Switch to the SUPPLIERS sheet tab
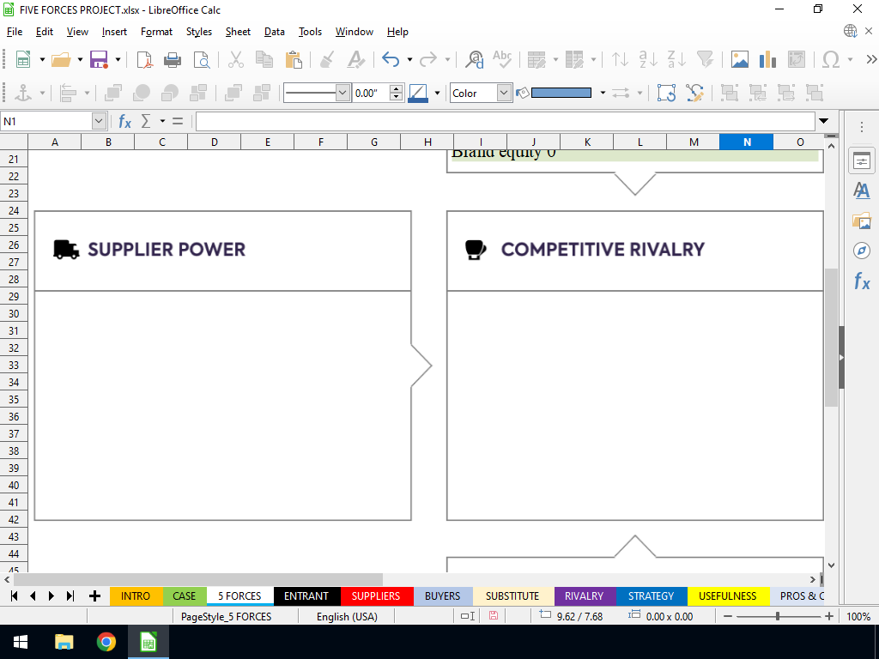Screen dimensions: 879x659 pos(376,596)
